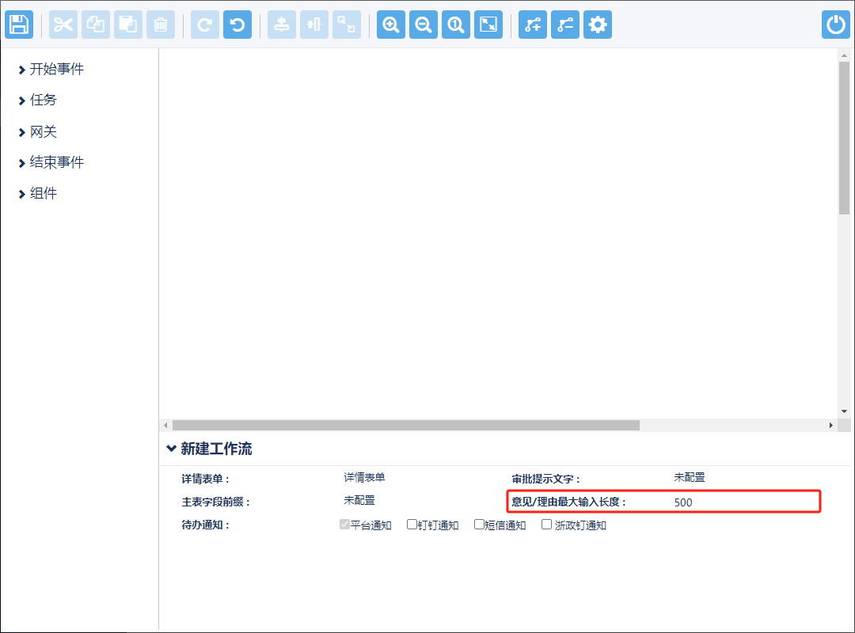Click the add bend point icon
The height and width of the screenshot is (633, 855).
coord(533,25)
